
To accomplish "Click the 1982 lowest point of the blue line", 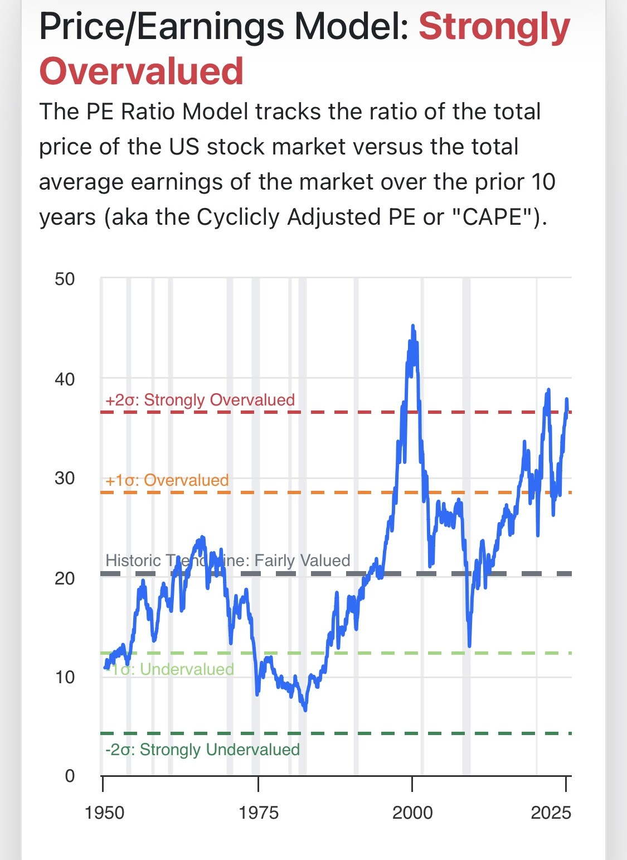I will (x=305, y=709).
